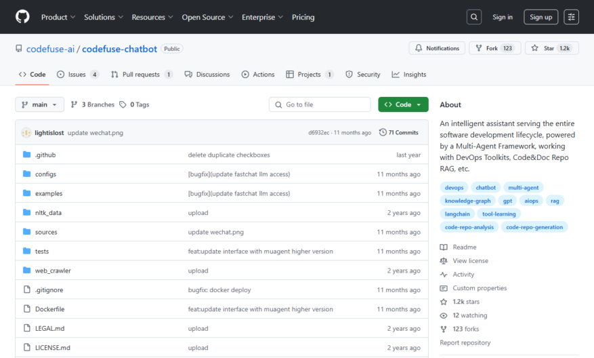This screenshot has height=358, width=594.
Task: Fork the repository using Fork button
Action: tap(494, 48)
